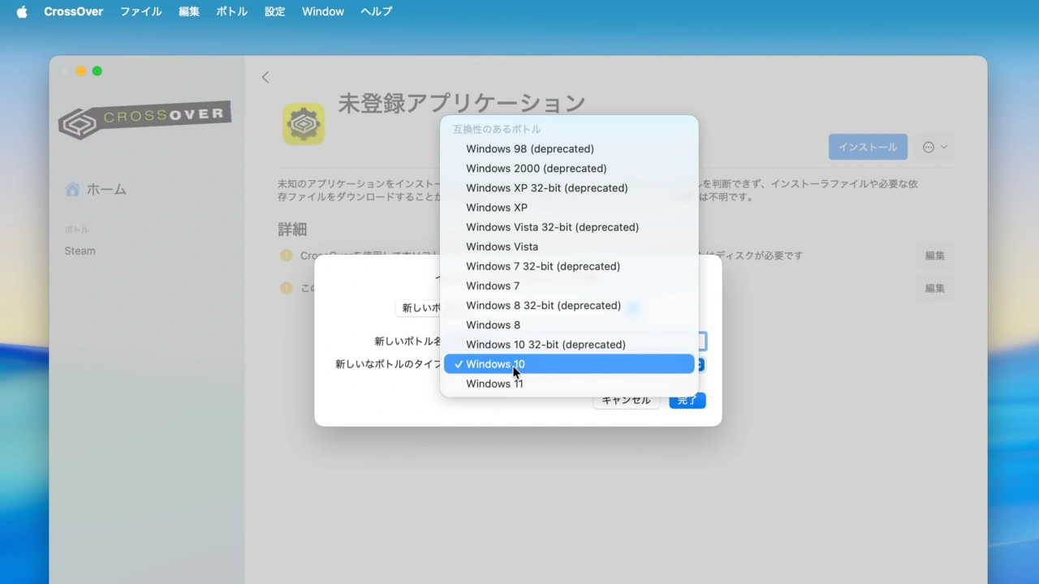Click the キャンセル button in the dialog
1039x584 pixels.
coord(626,401)
